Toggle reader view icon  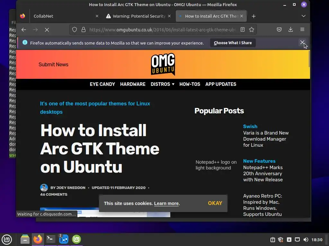(243, 30)
